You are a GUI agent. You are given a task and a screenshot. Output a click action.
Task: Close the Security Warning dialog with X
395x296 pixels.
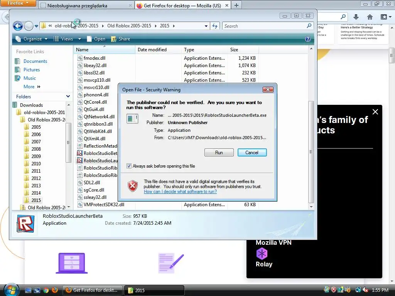[268, 89]
